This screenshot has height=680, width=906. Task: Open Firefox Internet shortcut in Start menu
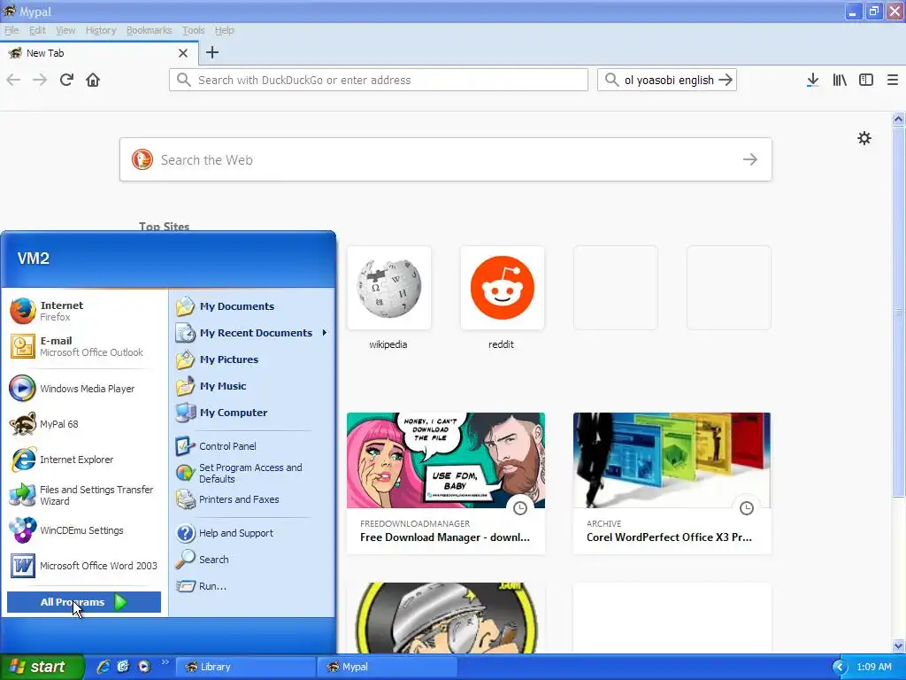[x=84, y=311]
